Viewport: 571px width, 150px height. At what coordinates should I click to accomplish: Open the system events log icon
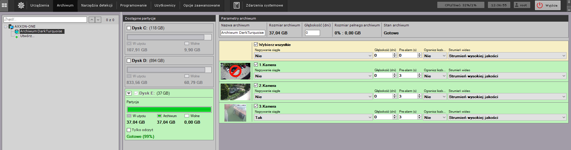[236, 5]
